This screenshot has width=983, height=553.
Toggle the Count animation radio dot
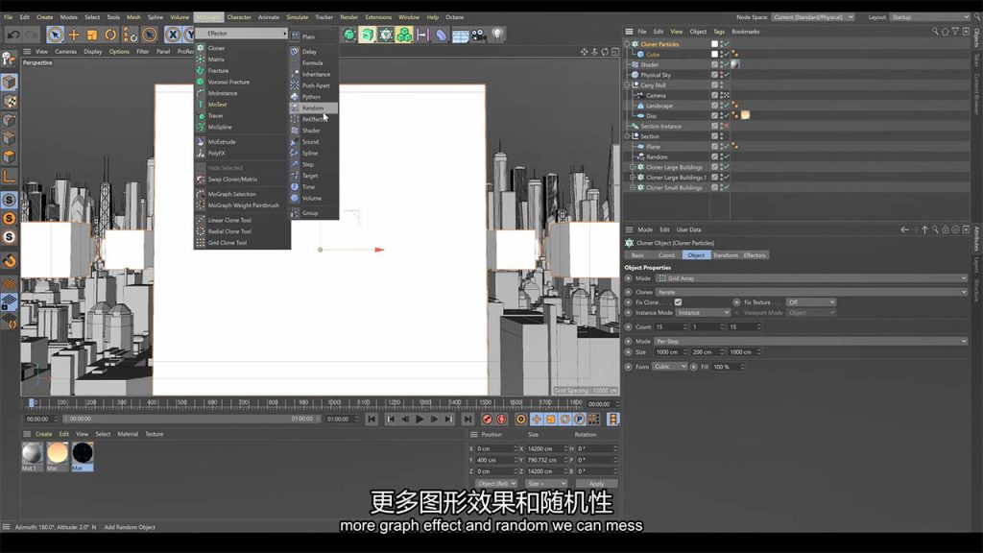pos(628,326)
